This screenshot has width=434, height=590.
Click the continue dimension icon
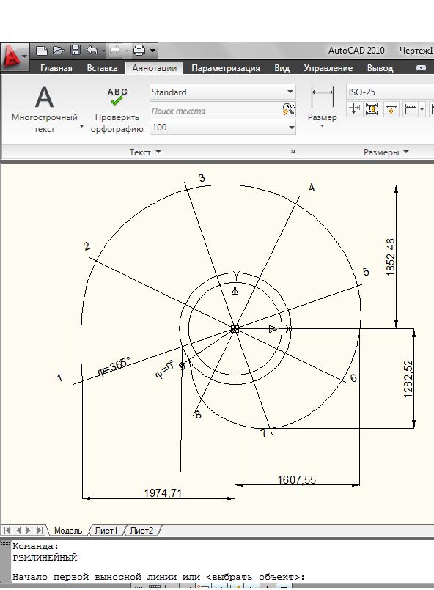click(411, 109)
